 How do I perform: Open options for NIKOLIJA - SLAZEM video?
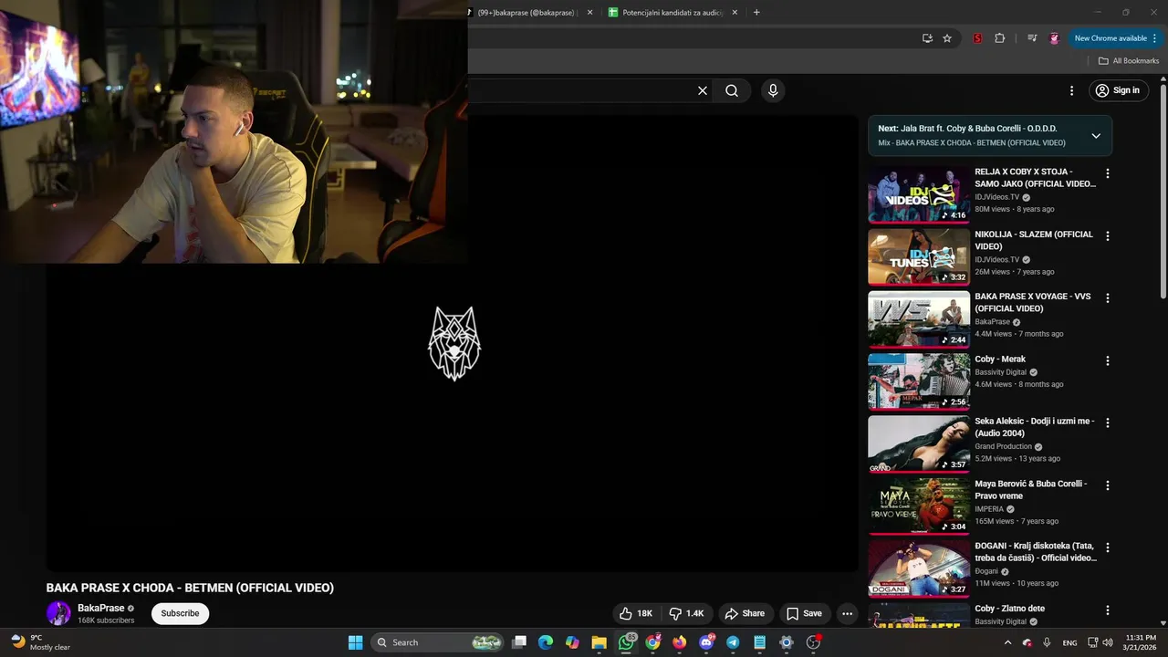coord(1108,235)
